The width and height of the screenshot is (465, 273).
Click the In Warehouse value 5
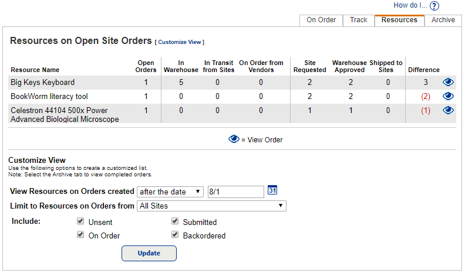181,82
